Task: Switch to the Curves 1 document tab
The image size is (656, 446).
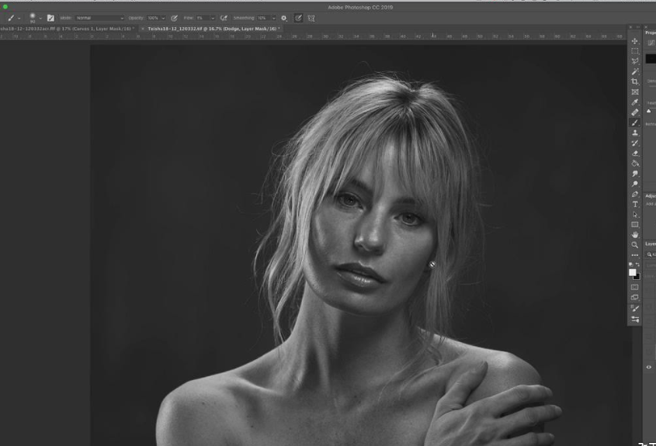Action: point(65,29)
